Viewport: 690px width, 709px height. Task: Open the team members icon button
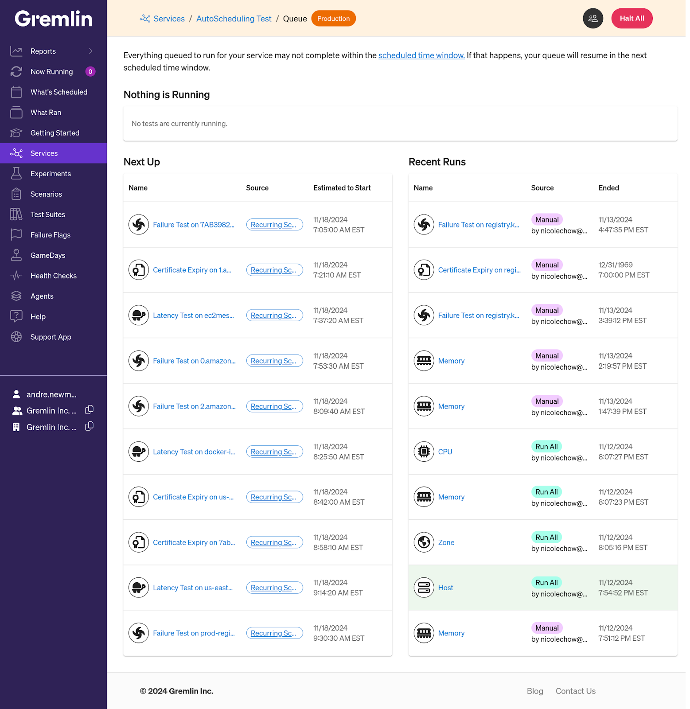(x=593, y=19)
